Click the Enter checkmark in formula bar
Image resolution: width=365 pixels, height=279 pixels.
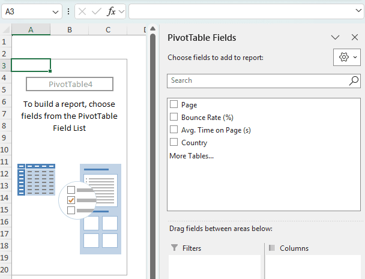(96, 11)
